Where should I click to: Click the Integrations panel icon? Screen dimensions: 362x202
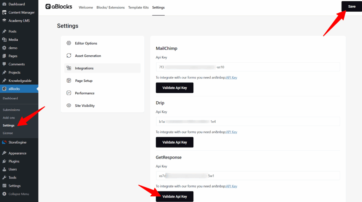(69, 68)
